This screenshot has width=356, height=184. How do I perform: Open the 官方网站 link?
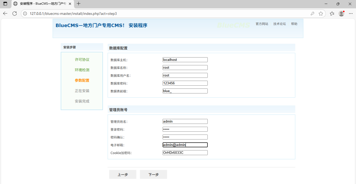(262, 24)
